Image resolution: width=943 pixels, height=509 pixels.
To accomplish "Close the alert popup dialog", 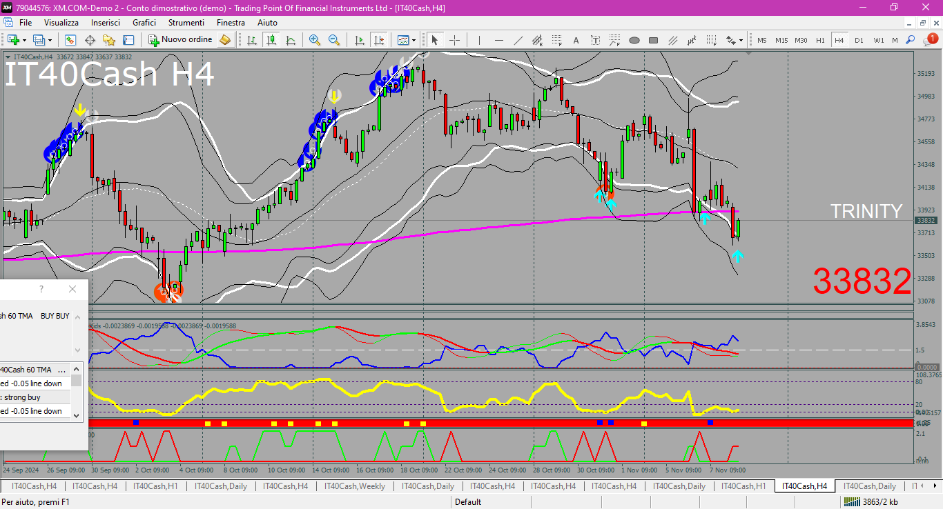I will point(72,289).
